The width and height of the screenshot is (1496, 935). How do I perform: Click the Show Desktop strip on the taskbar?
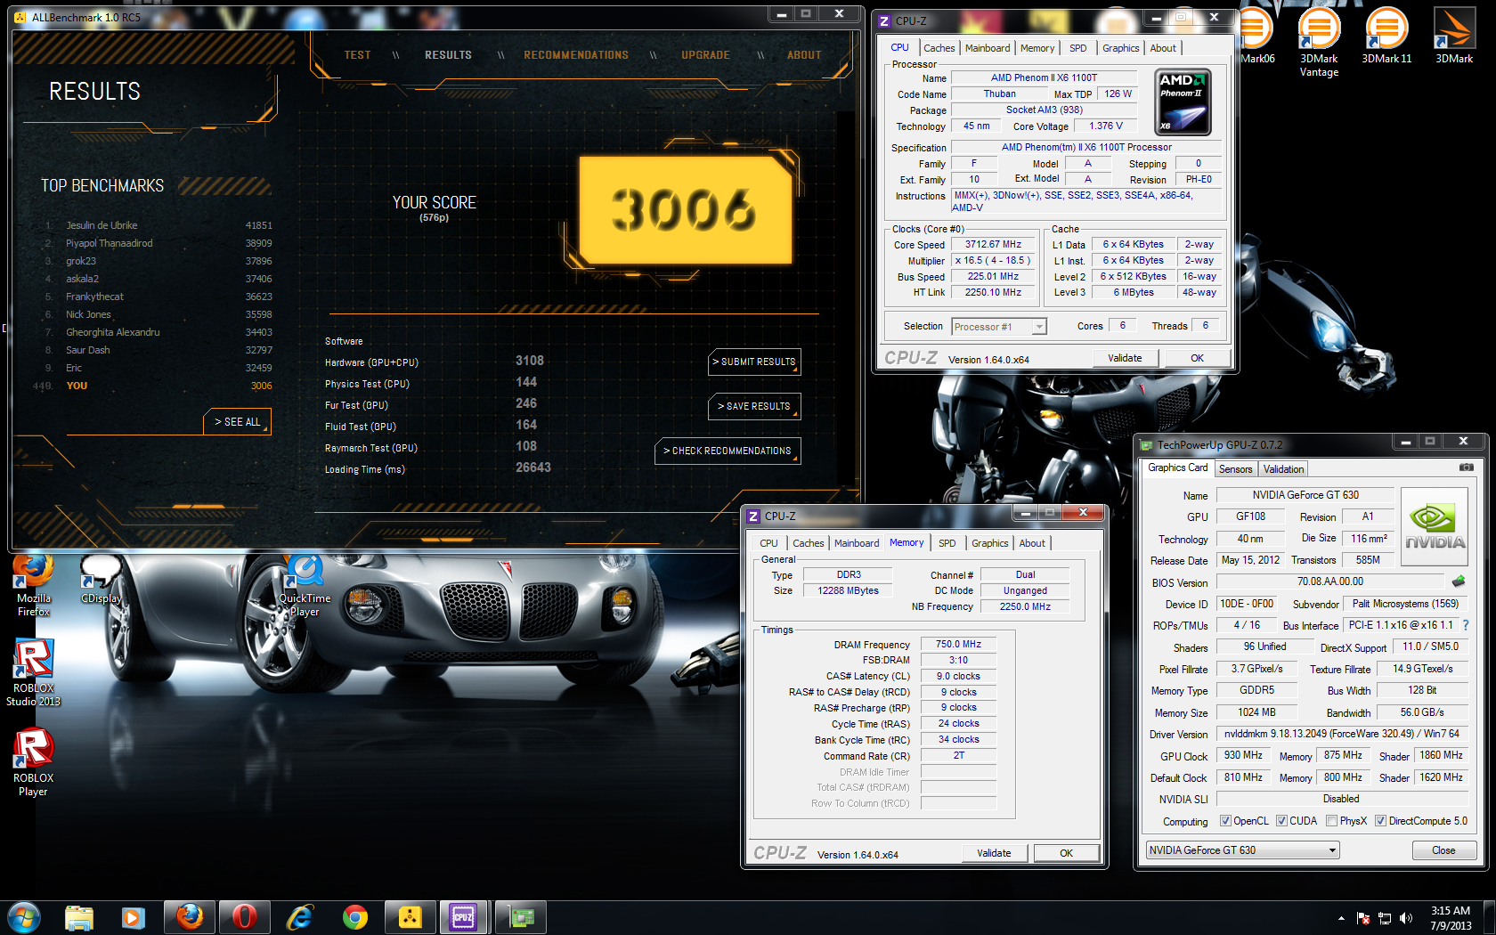click(x=1490, y=917)
